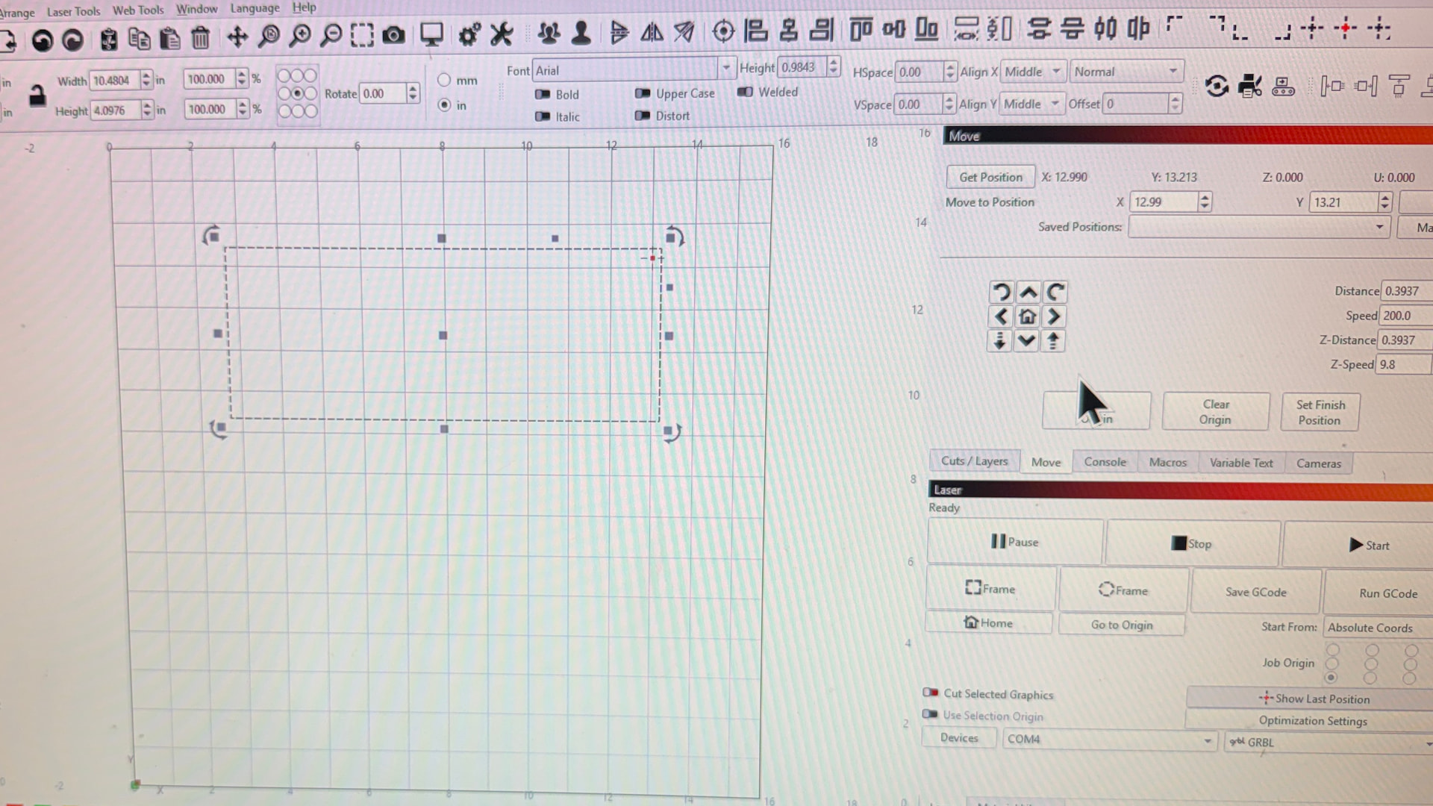1433x806 pixels.
Task: Click the Distance input field showing 0.3937
Action: point(1406,291)
